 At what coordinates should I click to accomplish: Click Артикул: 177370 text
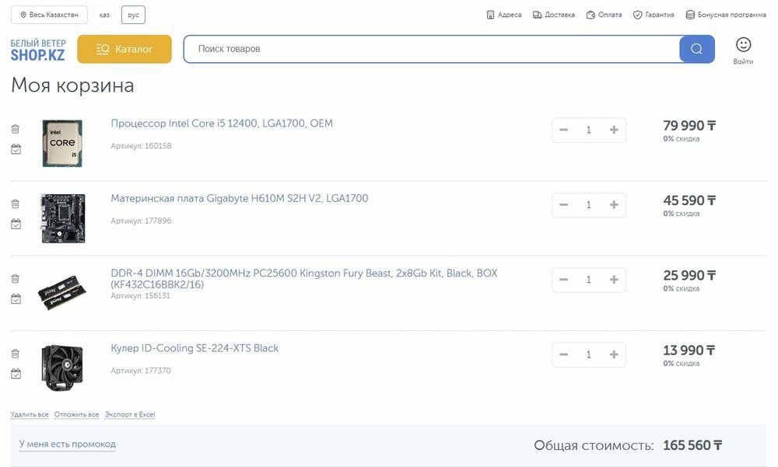[x=141, y=371]
